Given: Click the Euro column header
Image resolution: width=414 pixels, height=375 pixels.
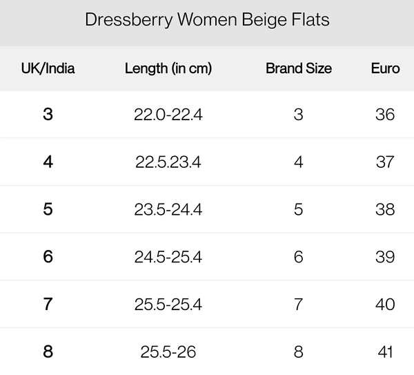Looking at the screenshot, I should coord(385,68).
